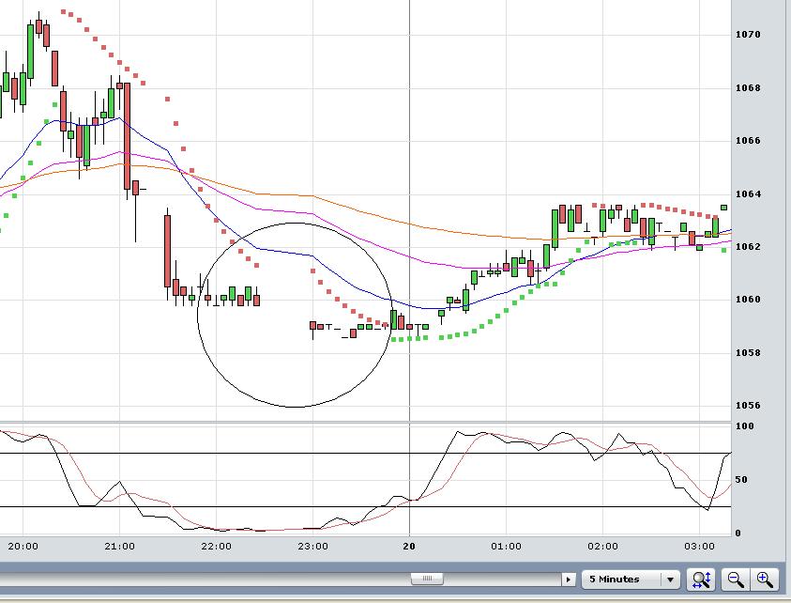Viewport: 791px width, 603px height.
Task: Click the 01:00 time axis label
Action: pyautogui.click(x=506, y=546)
